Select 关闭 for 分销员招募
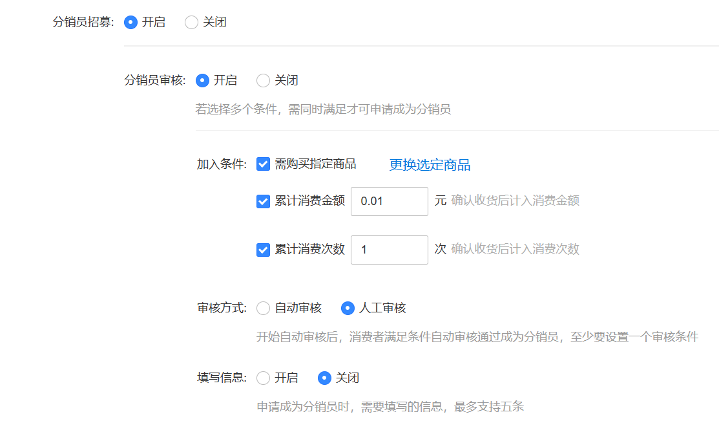The width and height of the screenshot is (719, 434). 191,22
